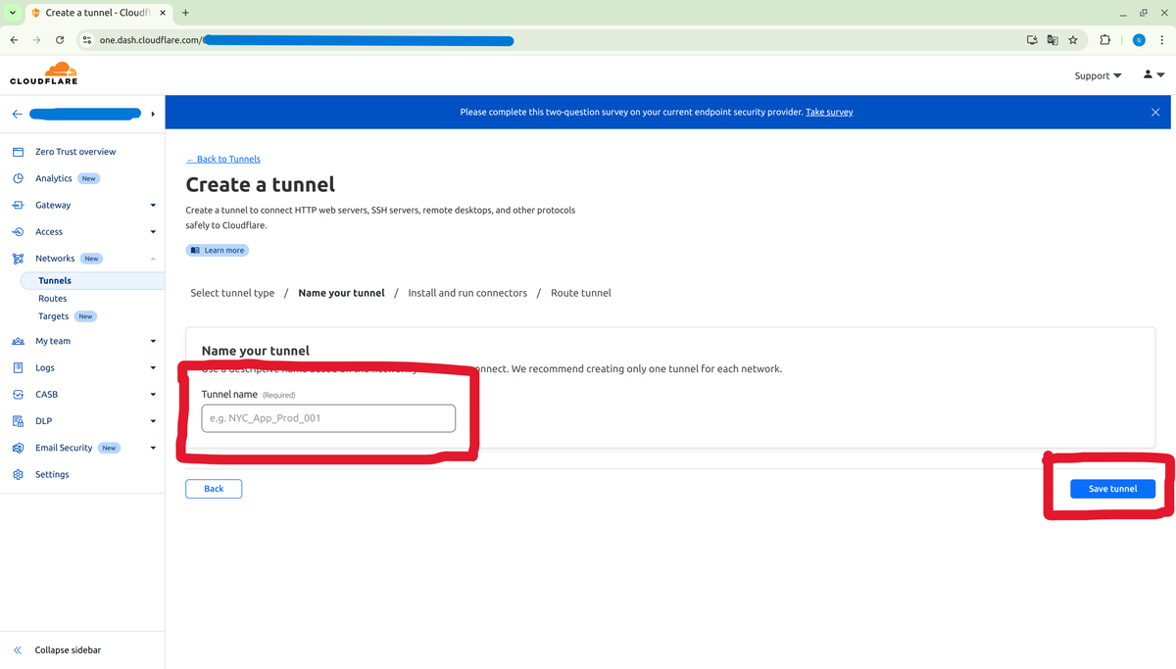Collapse the Networks menu arrow
This screenshot has height=669, width=1176.
[153, 259]
